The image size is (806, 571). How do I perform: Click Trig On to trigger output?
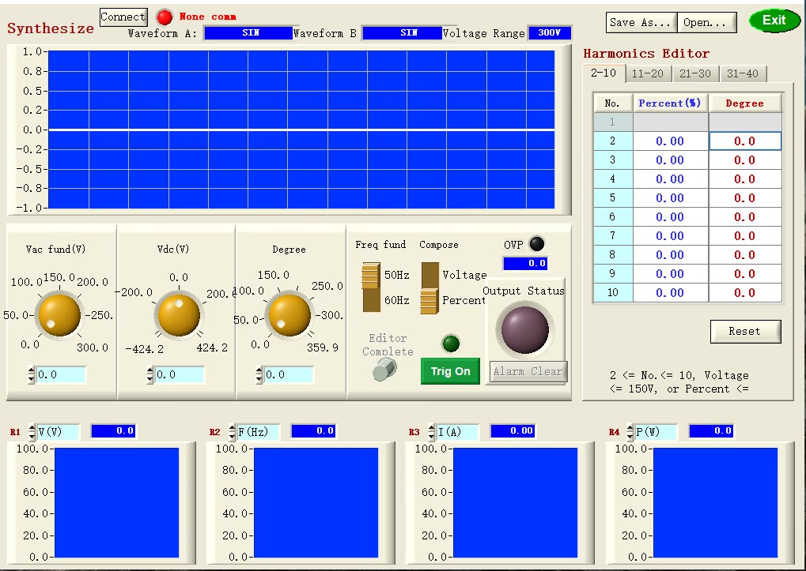tap(450, 371)
